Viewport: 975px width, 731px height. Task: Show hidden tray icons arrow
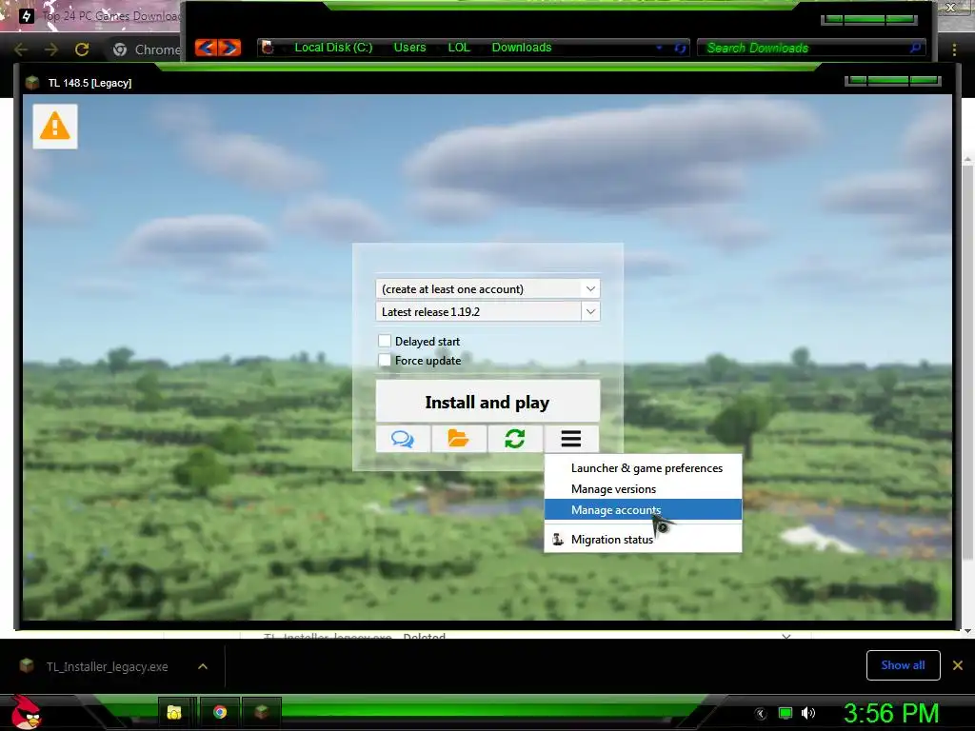tap(760, 714)
